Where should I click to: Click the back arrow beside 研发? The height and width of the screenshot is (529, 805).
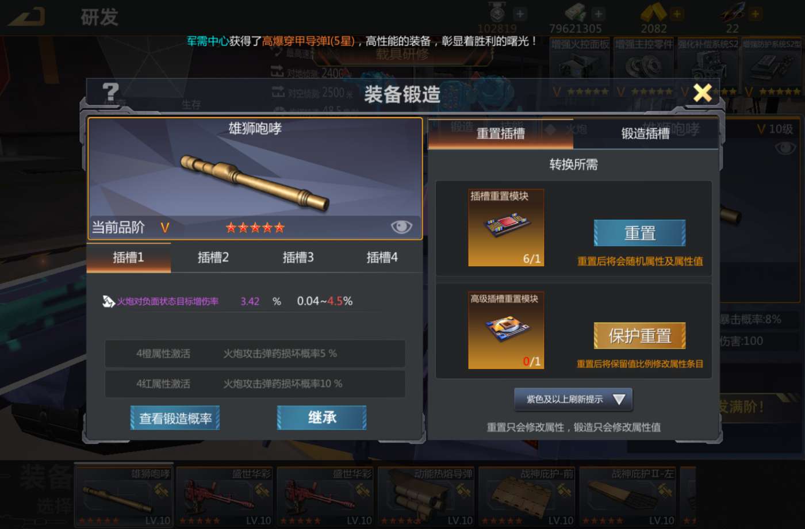[27, 16]
